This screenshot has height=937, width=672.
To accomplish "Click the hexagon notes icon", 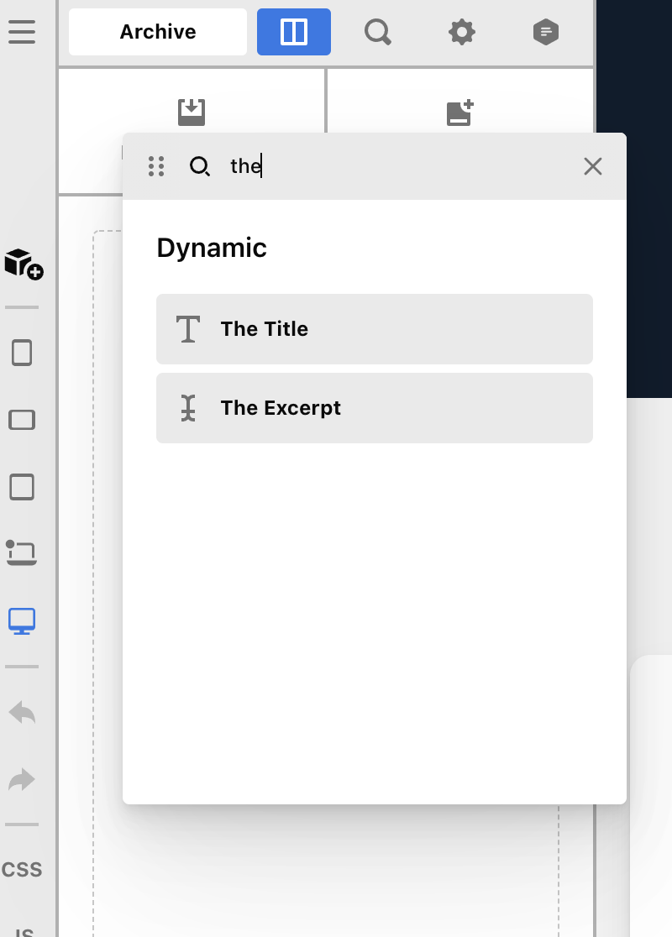I will tap(546, 32).
